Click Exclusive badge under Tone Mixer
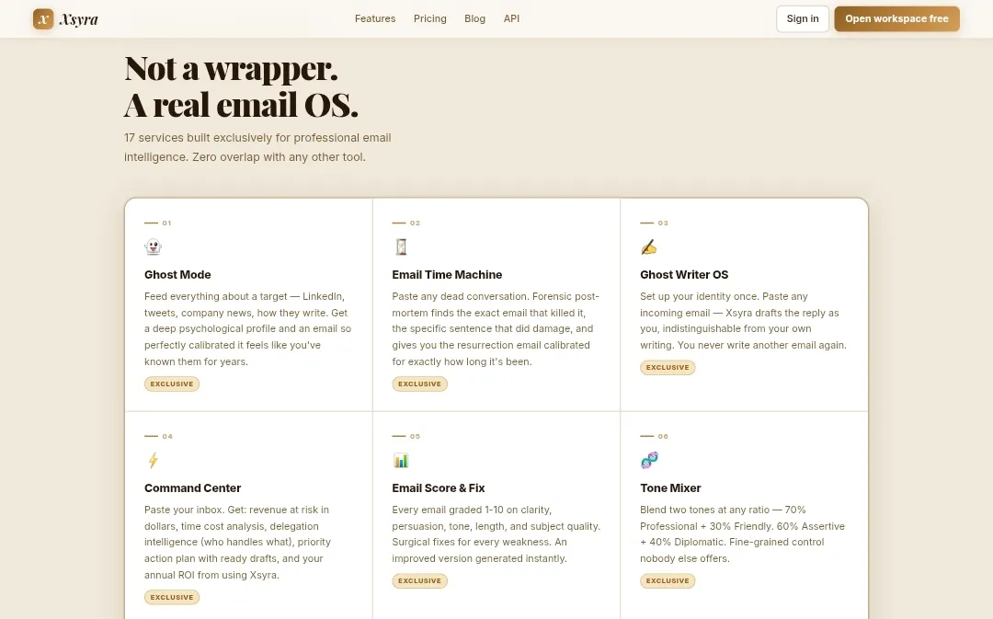Image resolution: width=993 pixels, height=619 pixels. tap(668, 581)
